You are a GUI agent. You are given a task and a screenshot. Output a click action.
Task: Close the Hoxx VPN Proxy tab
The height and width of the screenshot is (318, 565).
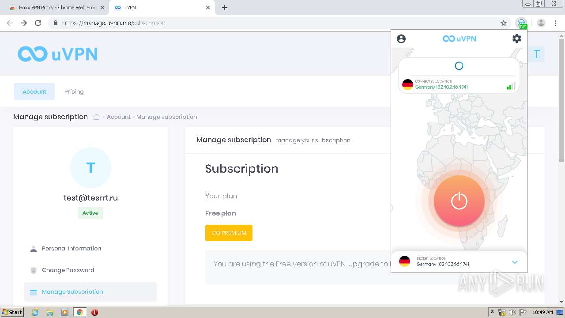[x=102, y=8]
